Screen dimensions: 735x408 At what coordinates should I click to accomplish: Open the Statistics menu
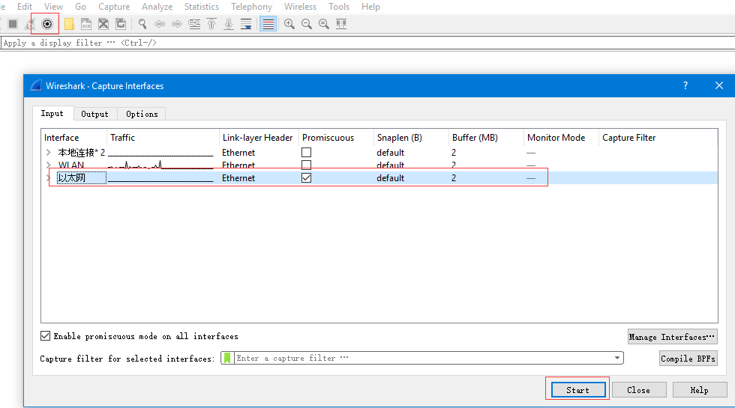(x=202, y=7)
